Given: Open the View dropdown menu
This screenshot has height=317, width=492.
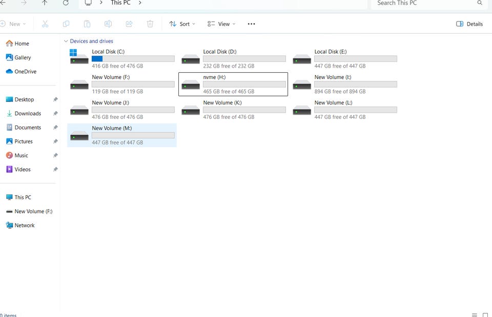Looking at the screenshot, I should tap(221, 24).
